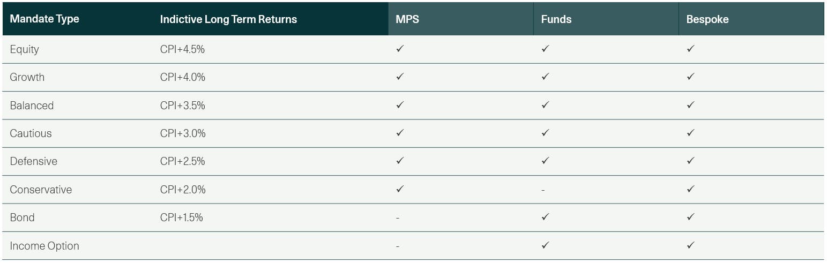The height and width of the screenshot is (263, 827).
Task: Click the MPS checkmark for Cautious mandate
Action: tap(400, 133)
